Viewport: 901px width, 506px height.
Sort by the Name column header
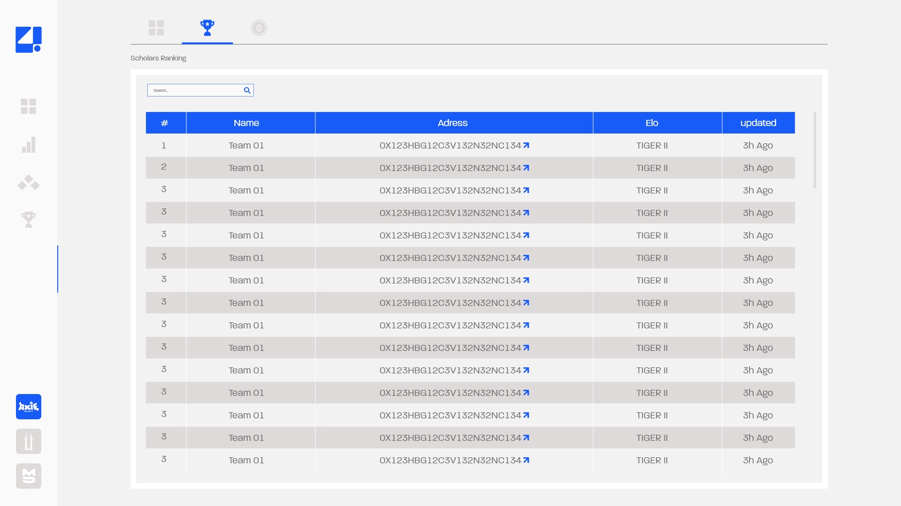coord(251,123)
